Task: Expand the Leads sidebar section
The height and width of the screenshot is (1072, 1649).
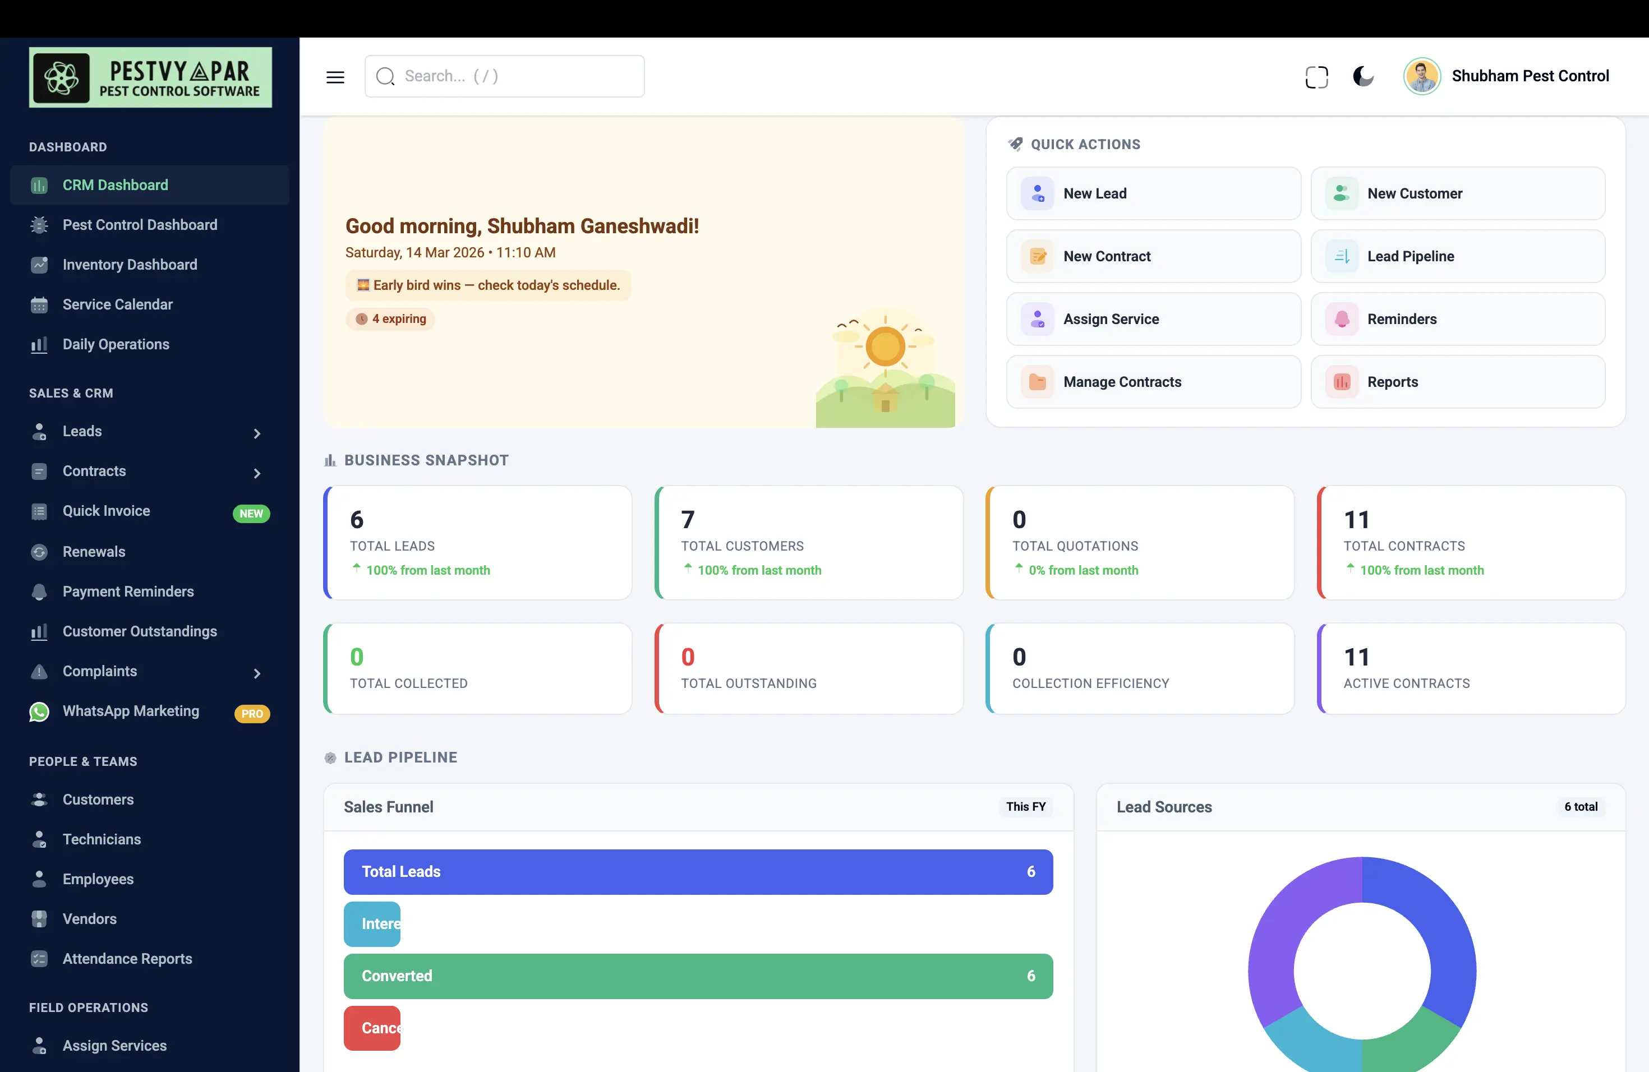Action: 257,433
